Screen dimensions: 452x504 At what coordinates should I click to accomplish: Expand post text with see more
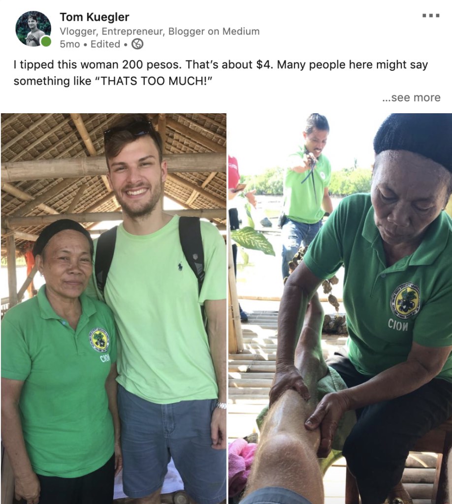coord(411,97)
